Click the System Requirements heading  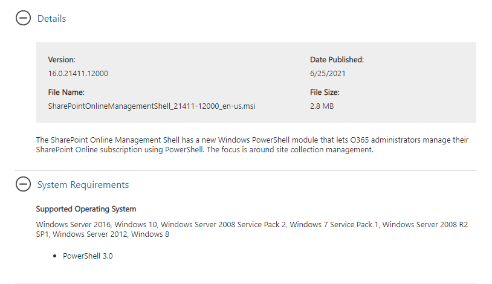(x=83, y=185)
